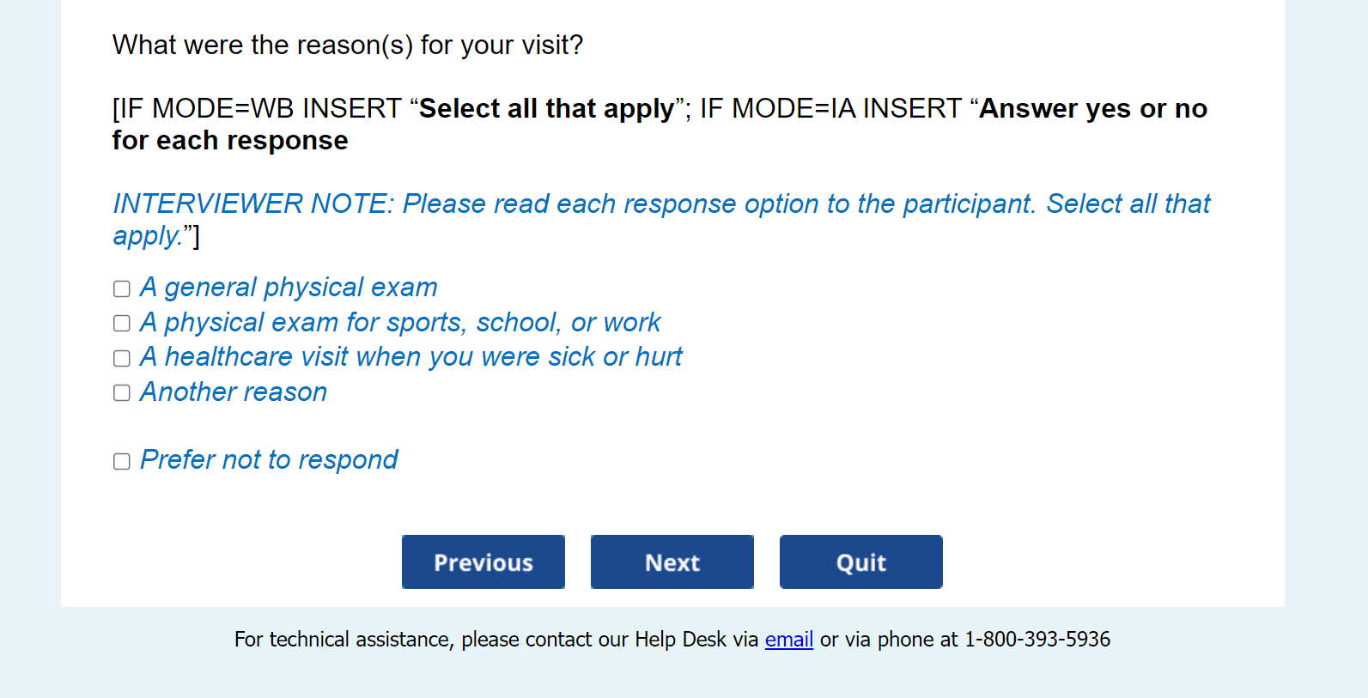Go back with the Previous button
The width and height of the screenshot is (1368, 698).
[x=483, y=562]
